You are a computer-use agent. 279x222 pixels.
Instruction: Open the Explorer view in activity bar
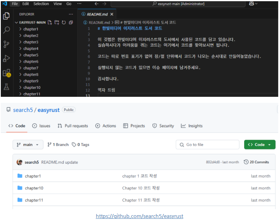tap(6, 16)
